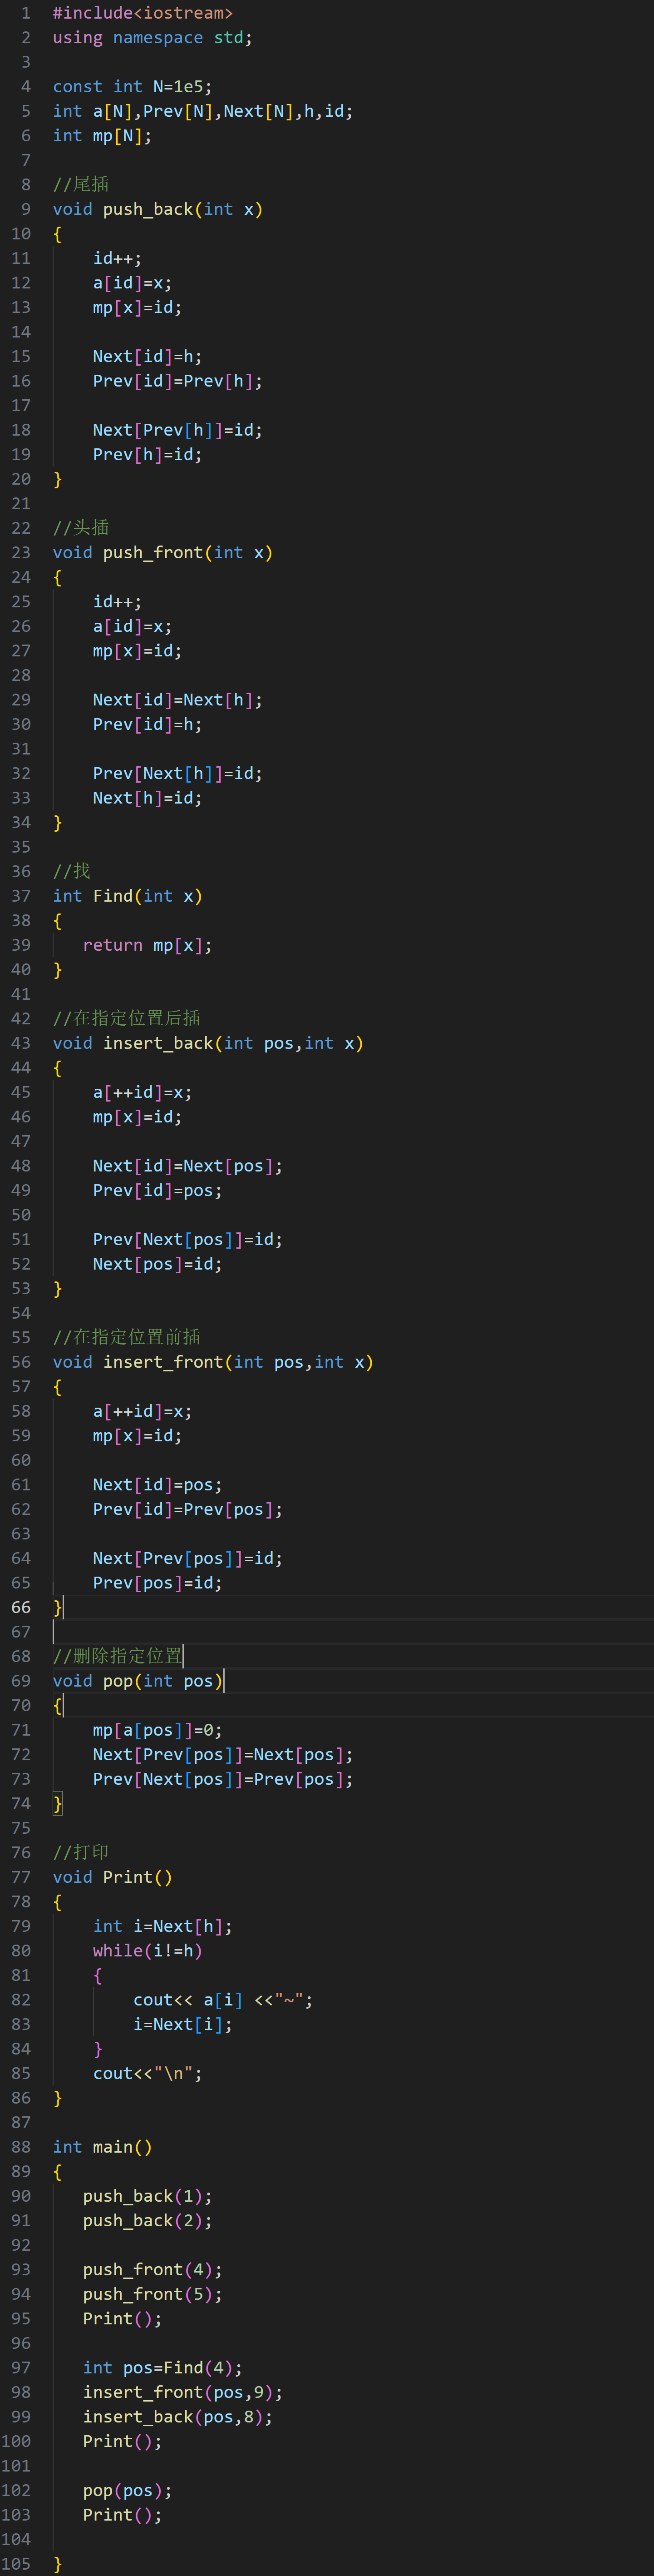The width and height of the screenshot is (654, 2576).
Task: Click gutter line number 1
Action: pos(26,13)
